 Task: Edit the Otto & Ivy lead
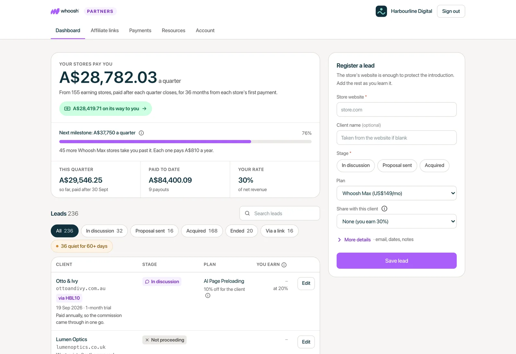pos(306,284)
